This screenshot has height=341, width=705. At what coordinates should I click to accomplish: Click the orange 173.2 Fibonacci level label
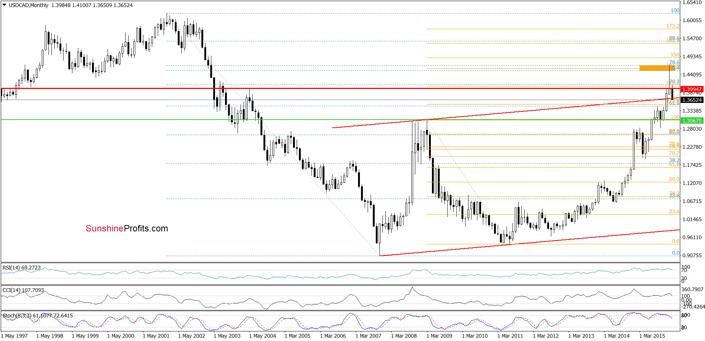(x=673, y=26)
